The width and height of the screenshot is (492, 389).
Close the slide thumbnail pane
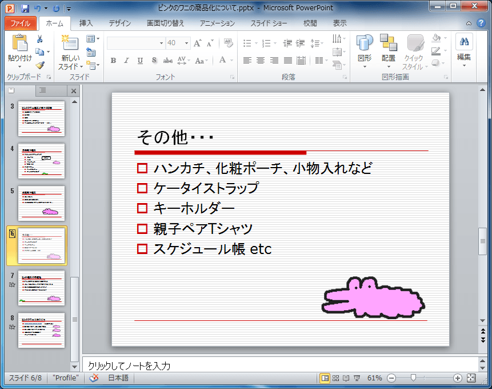(x=74, y=91)
